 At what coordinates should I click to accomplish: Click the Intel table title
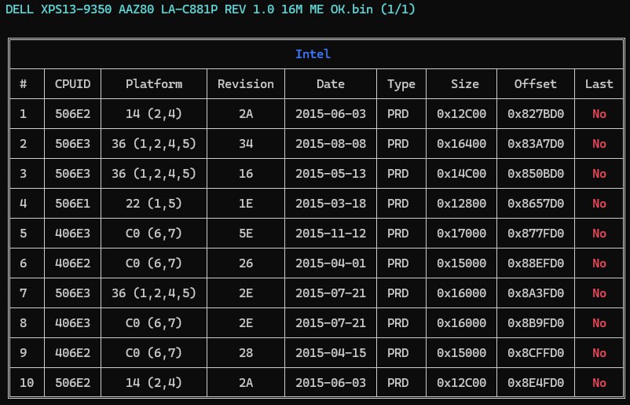tap(313, 54)
